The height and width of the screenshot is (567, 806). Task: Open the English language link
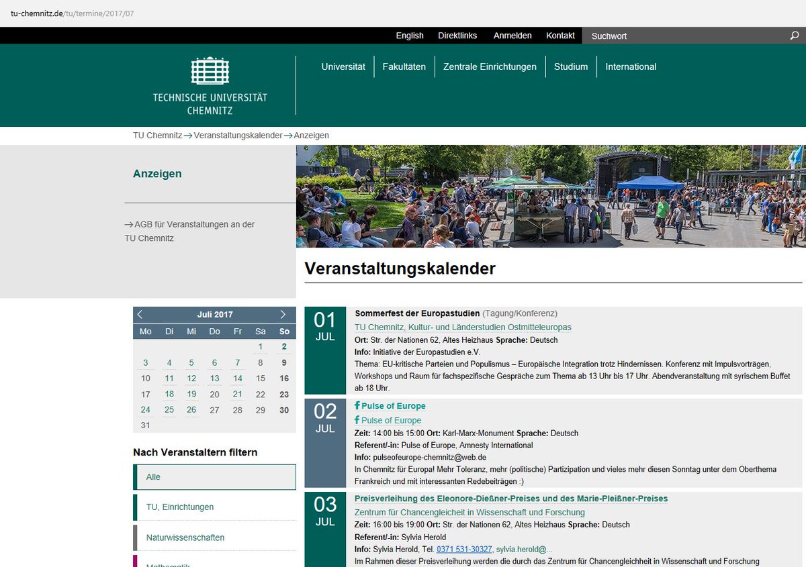click(410, 36)
